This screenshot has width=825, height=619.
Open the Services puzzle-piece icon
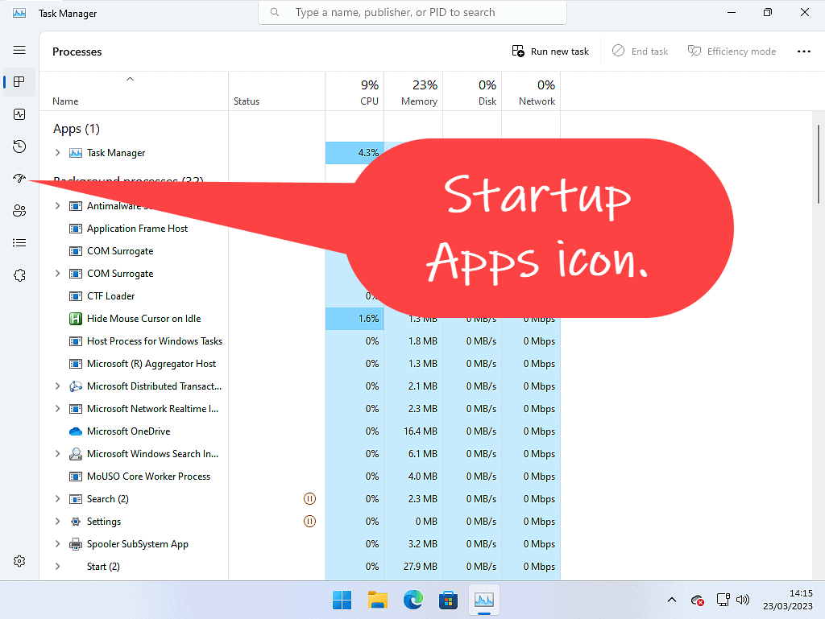(19, 275)
